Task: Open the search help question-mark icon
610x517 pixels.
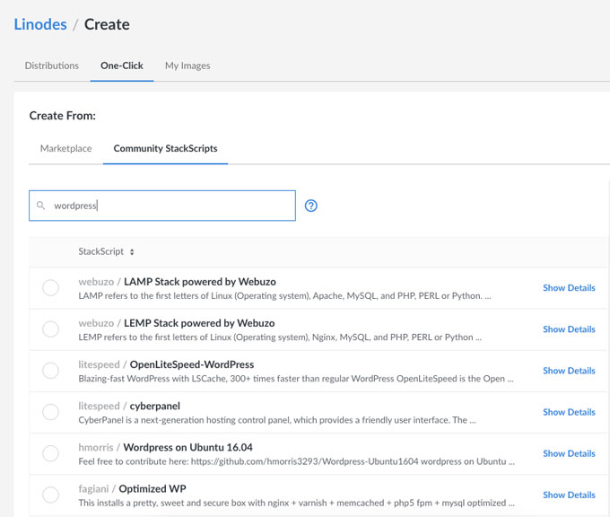Action: pyautogui.click(x=311, y=206)
